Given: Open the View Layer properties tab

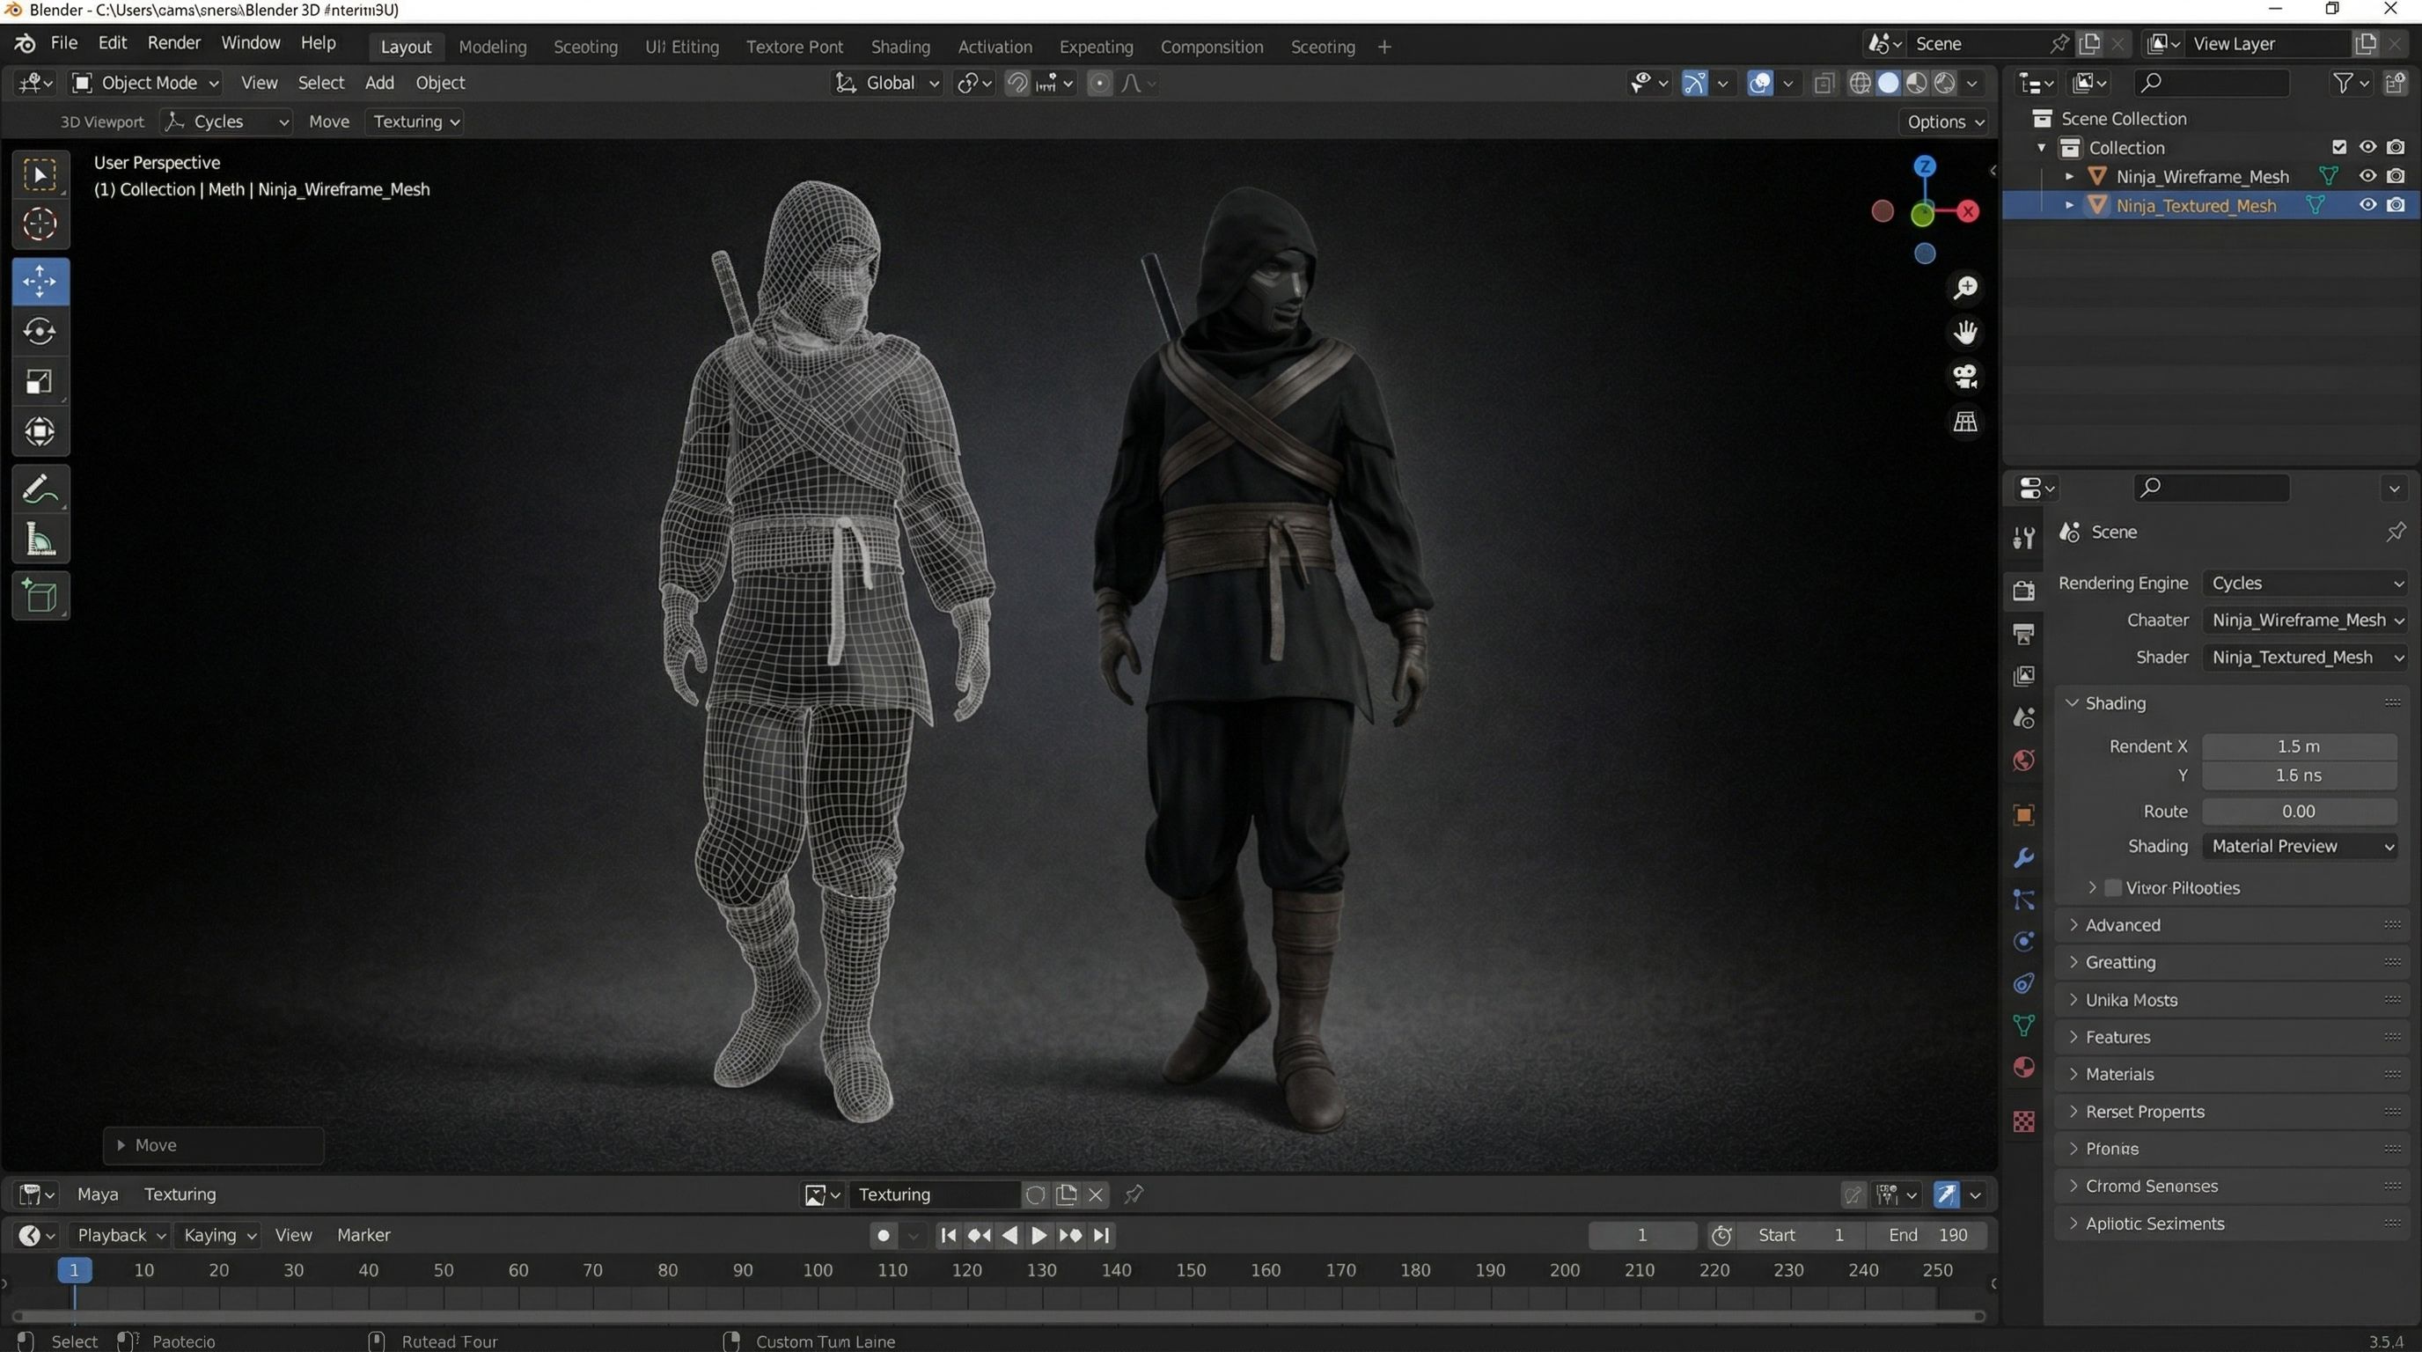Looking at the screenshot, I should pyautogui.click(x=2024, y=676).
